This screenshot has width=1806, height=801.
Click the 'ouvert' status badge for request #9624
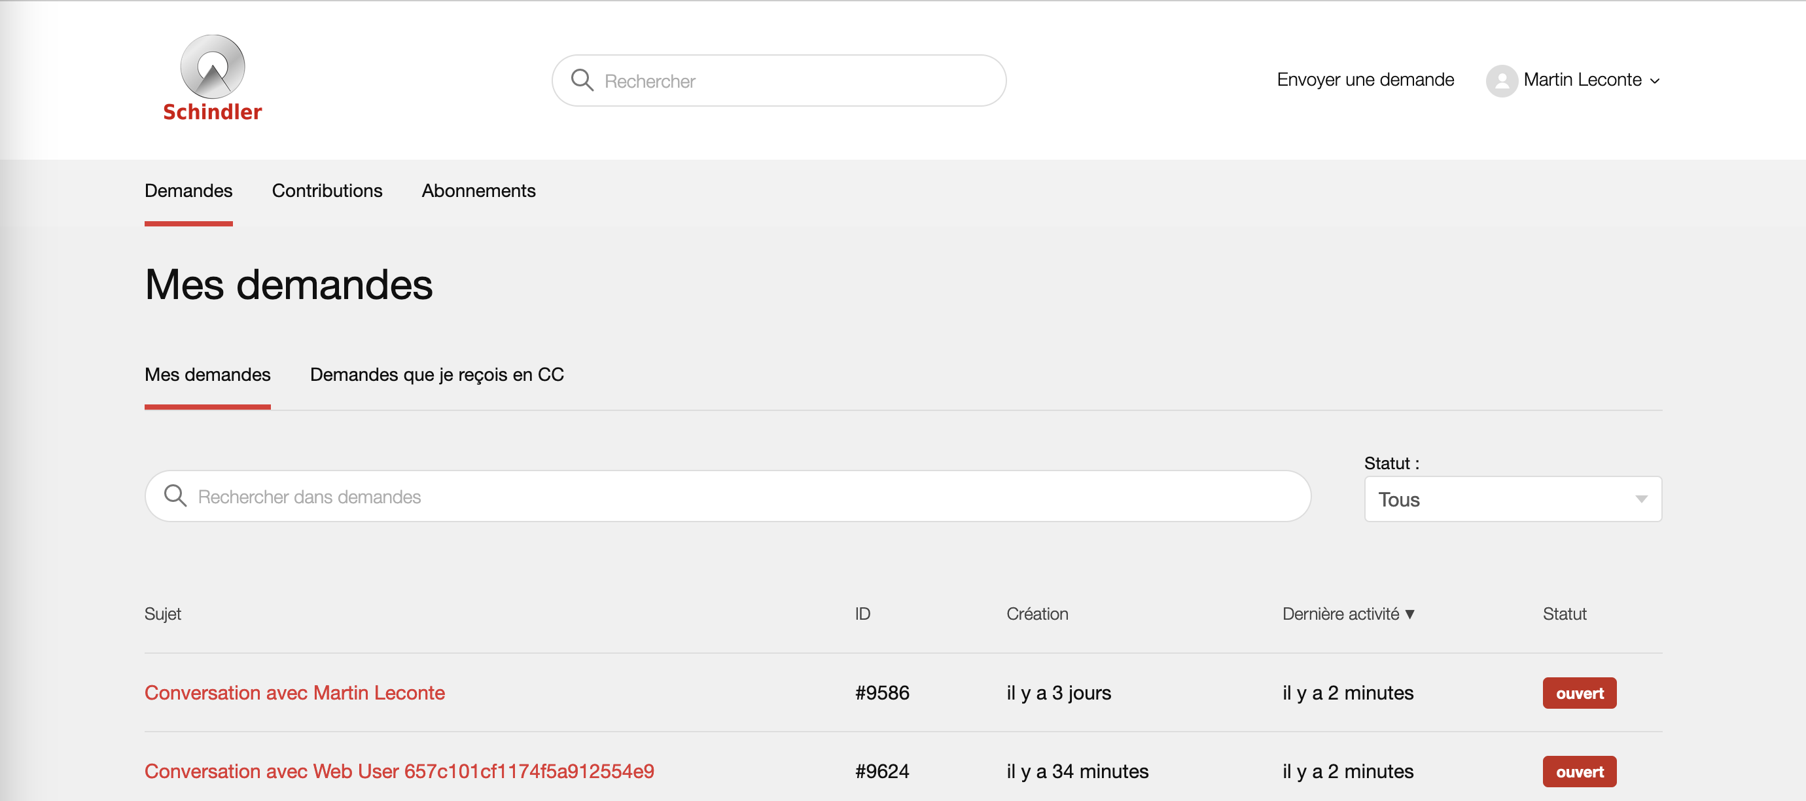tap(1579, 771)
